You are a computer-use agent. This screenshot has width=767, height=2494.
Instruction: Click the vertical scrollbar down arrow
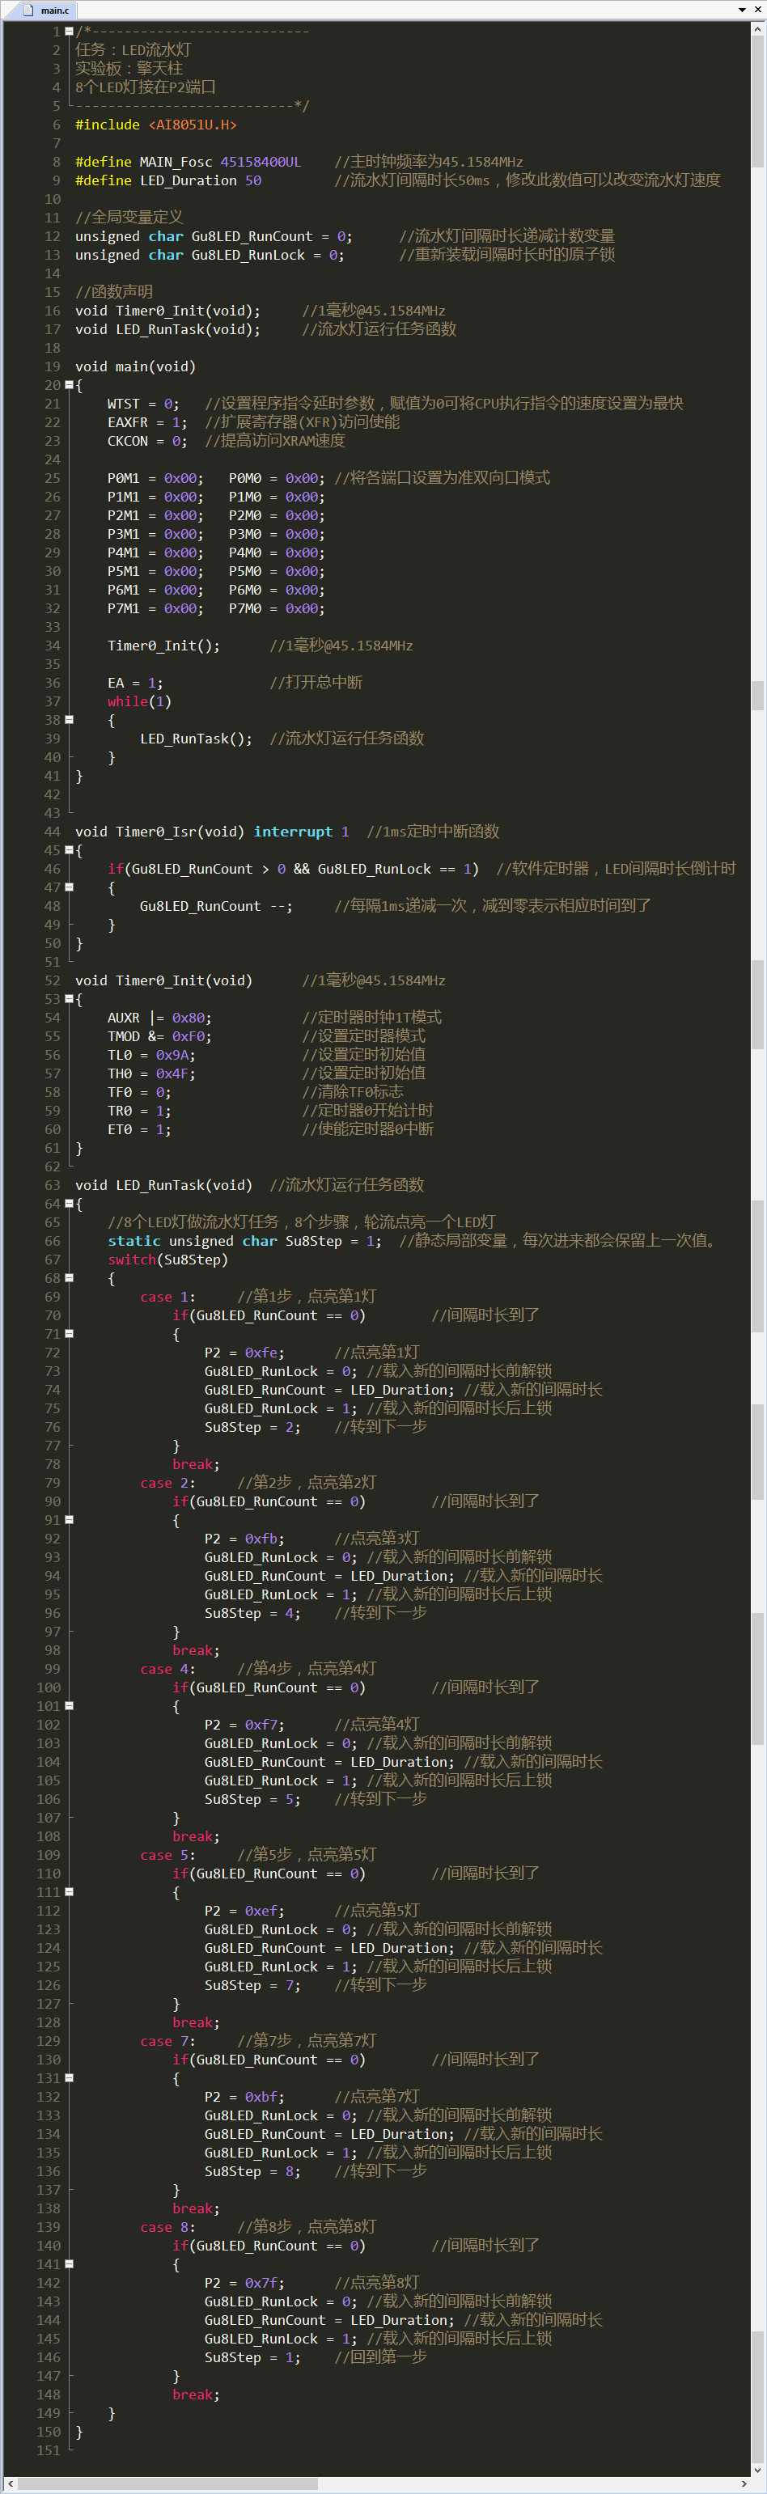(x=757, y=2469)
